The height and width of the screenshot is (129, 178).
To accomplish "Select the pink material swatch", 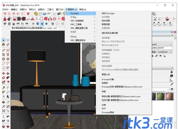I will point(170,96).
